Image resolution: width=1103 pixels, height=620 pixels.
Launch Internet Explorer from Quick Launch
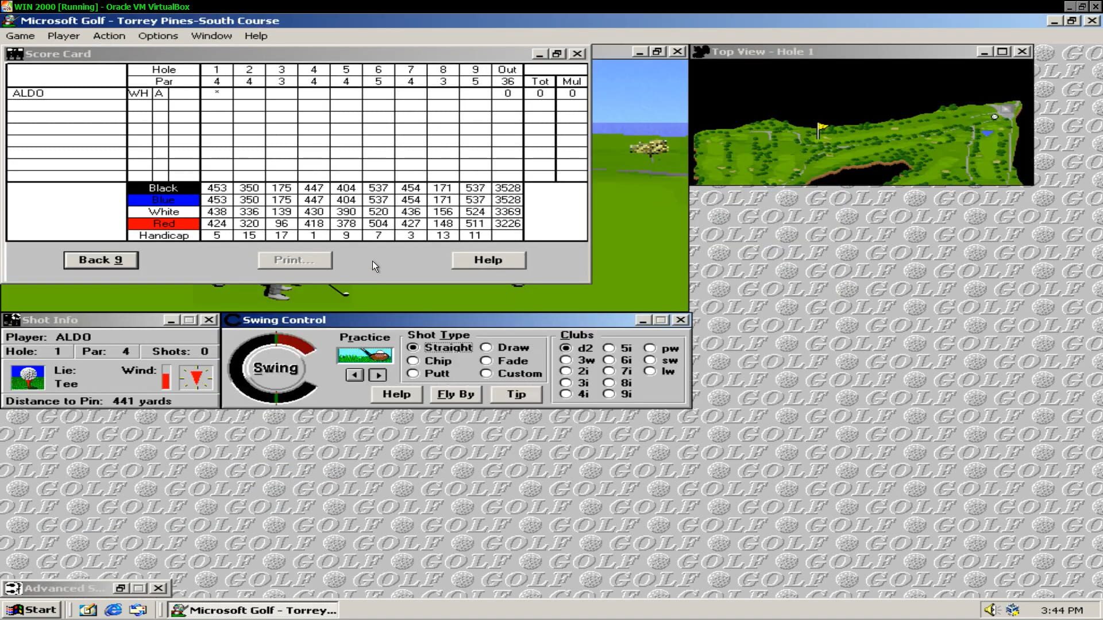pos(113,610)
